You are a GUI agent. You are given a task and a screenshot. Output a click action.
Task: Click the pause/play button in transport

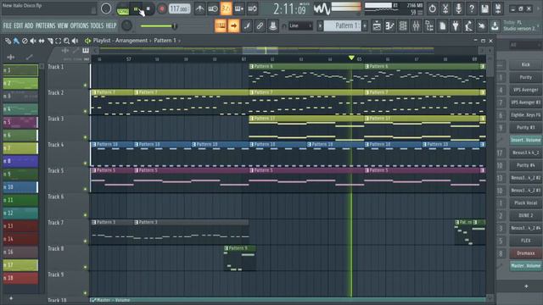click(x=137, y=9)
